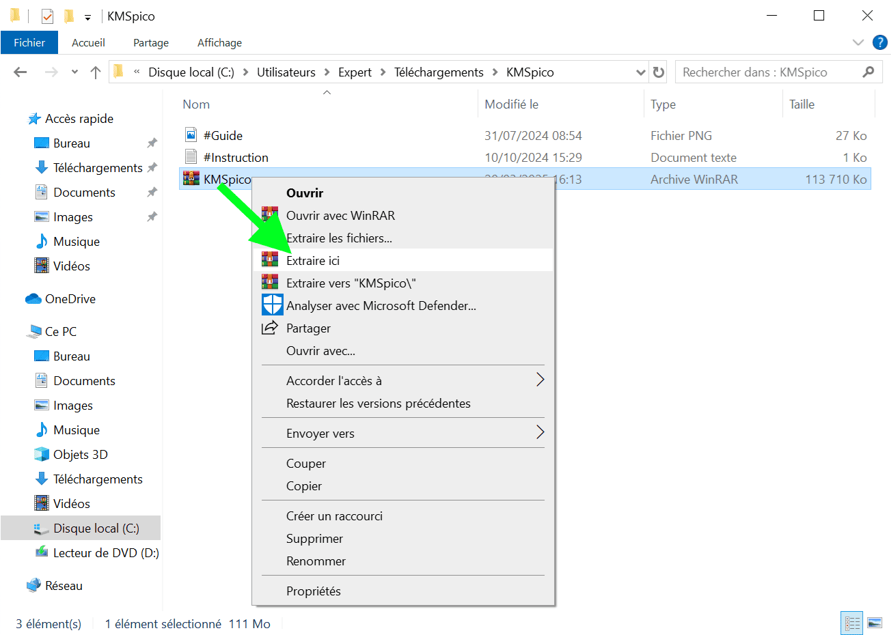This screenshot has width=891, height=635.
Task: Click the Rechercher dans KMSpico field
Action: pyautogui.click(x=765, y=72)
